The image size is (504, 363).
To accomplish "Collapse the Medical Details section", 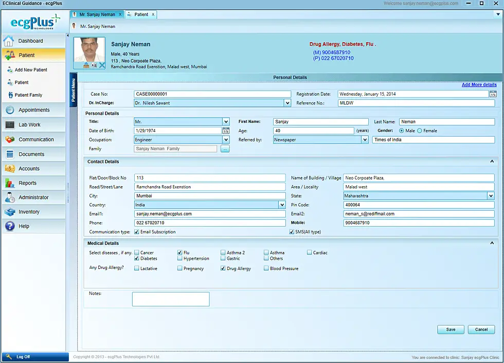I will 492,243.
